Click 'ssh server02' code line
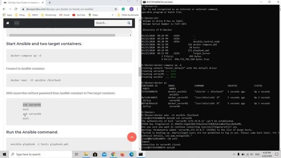The width and height of the screenshot is (281, 158). click(x=32, y=114)
